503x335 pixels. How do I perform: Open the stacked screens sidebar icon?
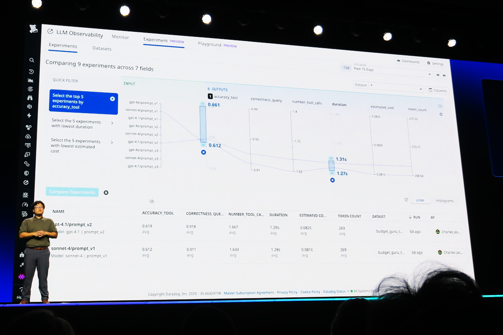tap(27, 155)
